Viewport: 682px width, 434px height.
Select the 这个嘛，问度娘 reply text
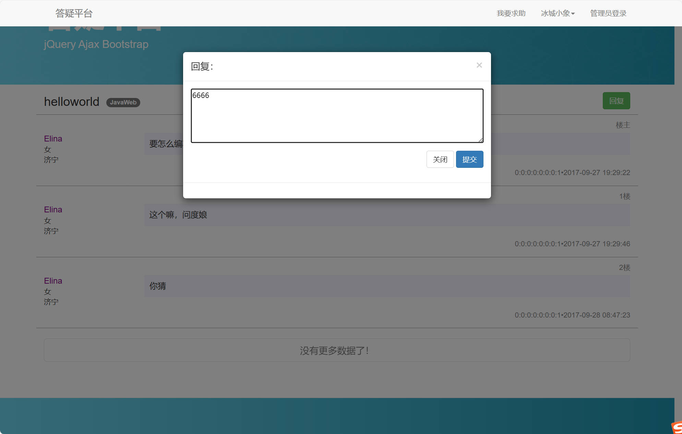[178, 215]
